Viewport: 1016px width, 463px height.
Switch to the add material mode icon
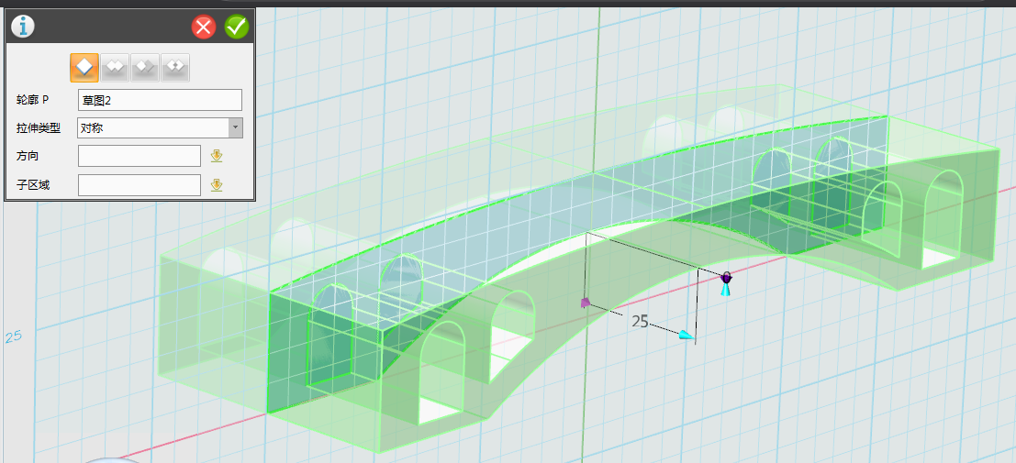pyautogui.click(x=115, y=67)
